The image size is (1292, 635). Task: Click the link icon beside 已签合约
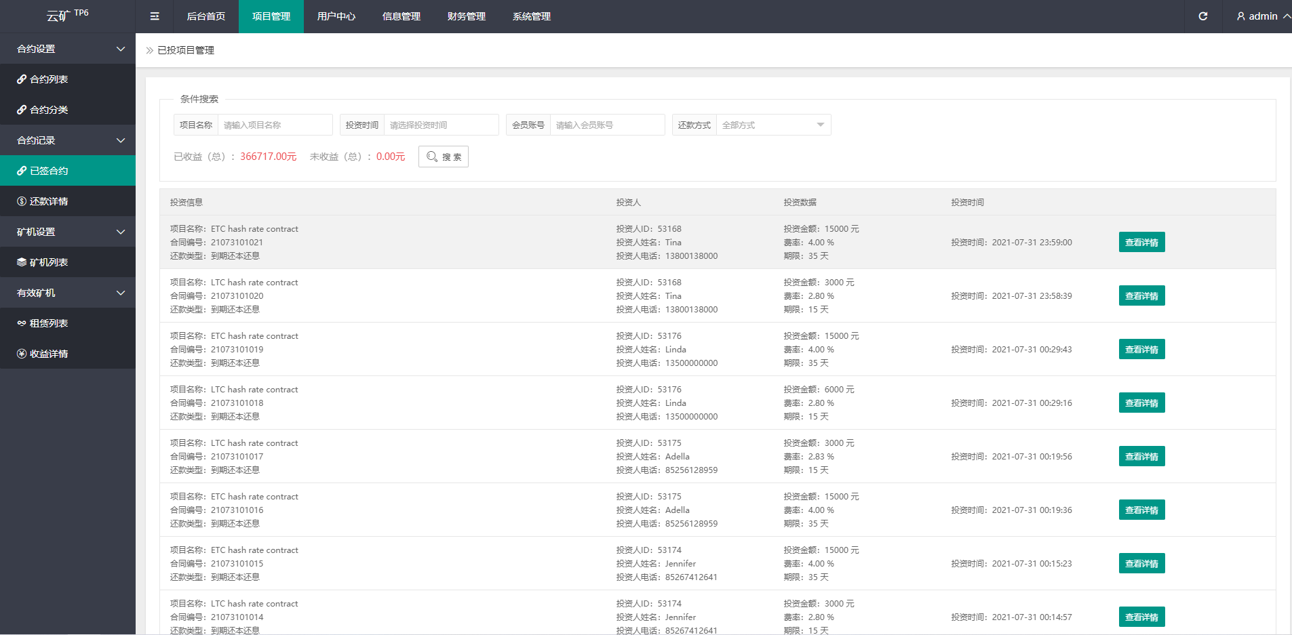[x=22, y=171]
